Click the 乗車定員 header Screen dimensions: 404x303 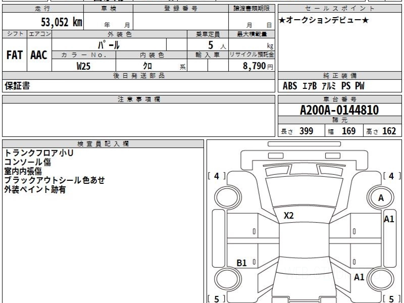coord(208,34)
